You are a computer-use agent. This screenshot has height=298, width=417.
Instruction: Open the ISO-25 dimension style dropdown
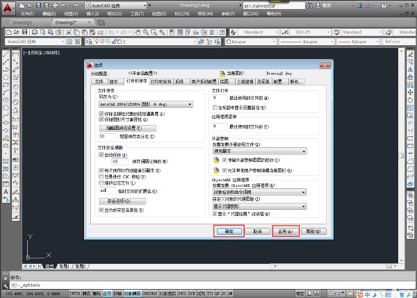pyautogui.click(x=310, y=32)
